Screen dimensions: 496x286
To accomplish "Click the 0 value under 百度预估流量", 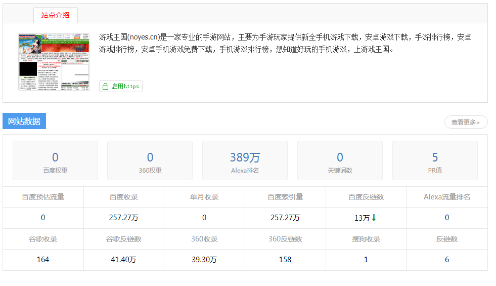I will (43, 218).
